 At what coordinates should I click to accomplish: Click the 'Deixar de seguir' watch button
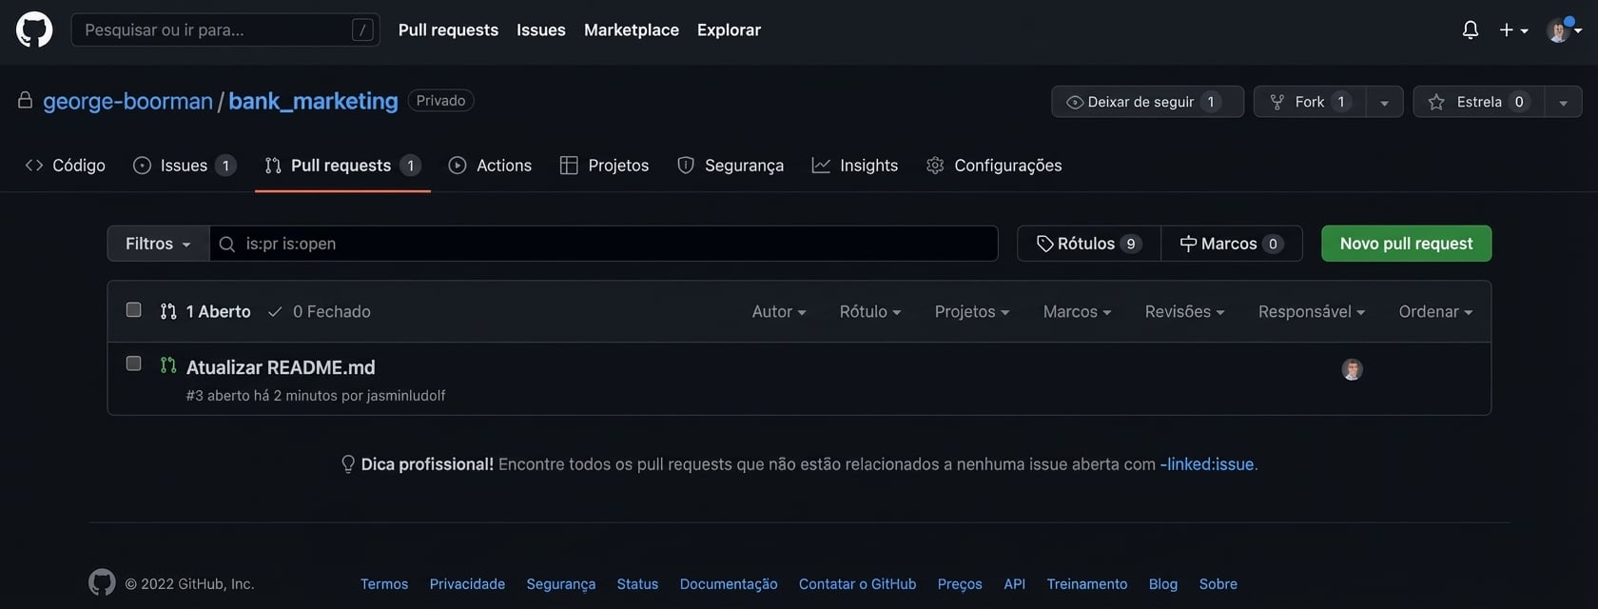1147,102
